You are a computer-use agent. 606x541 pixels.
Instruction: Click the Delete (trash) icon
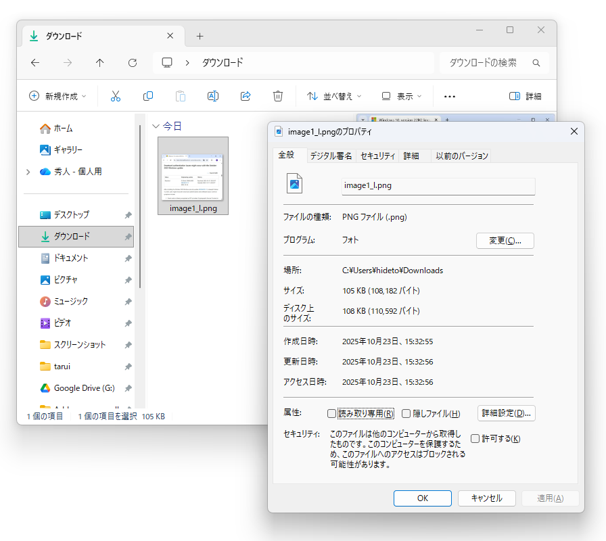[277, 96]
